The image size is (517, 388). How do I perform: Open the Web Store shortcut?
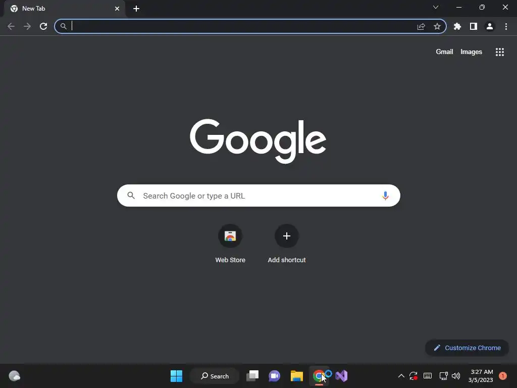coord(230,244)
